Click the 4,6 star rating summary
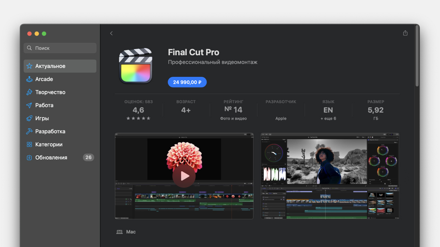Screen dimensions: 440x247 pyautogui.click(x=139, y=110)
